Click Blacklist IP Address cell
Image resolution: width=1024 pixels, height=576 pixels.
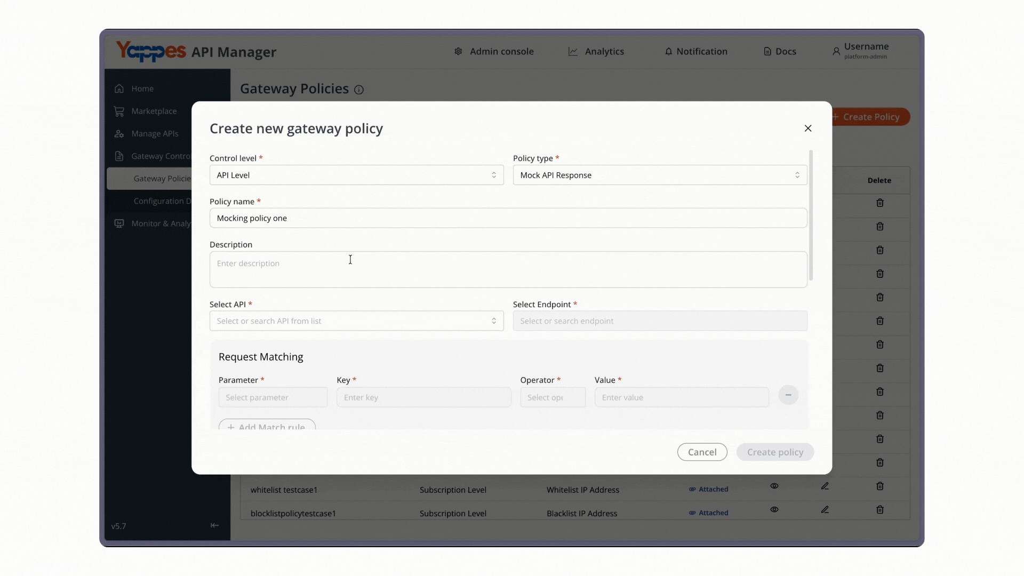coord(581,513)
